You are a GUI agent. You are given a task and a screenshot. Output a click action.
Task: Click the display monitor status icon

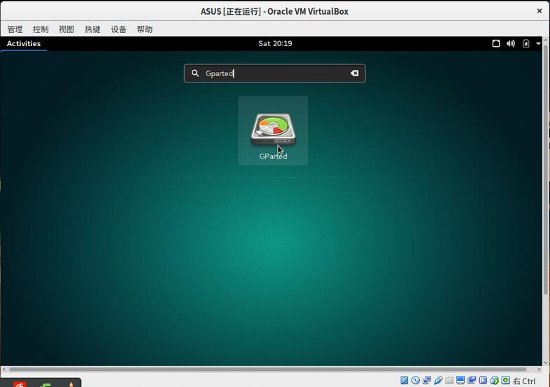[x=460, y=380]
